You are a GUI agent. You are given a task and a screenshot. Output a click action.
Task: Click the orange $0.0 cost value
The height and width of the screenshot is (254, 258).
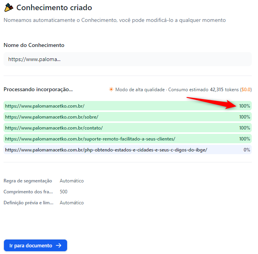pos(246,90)
